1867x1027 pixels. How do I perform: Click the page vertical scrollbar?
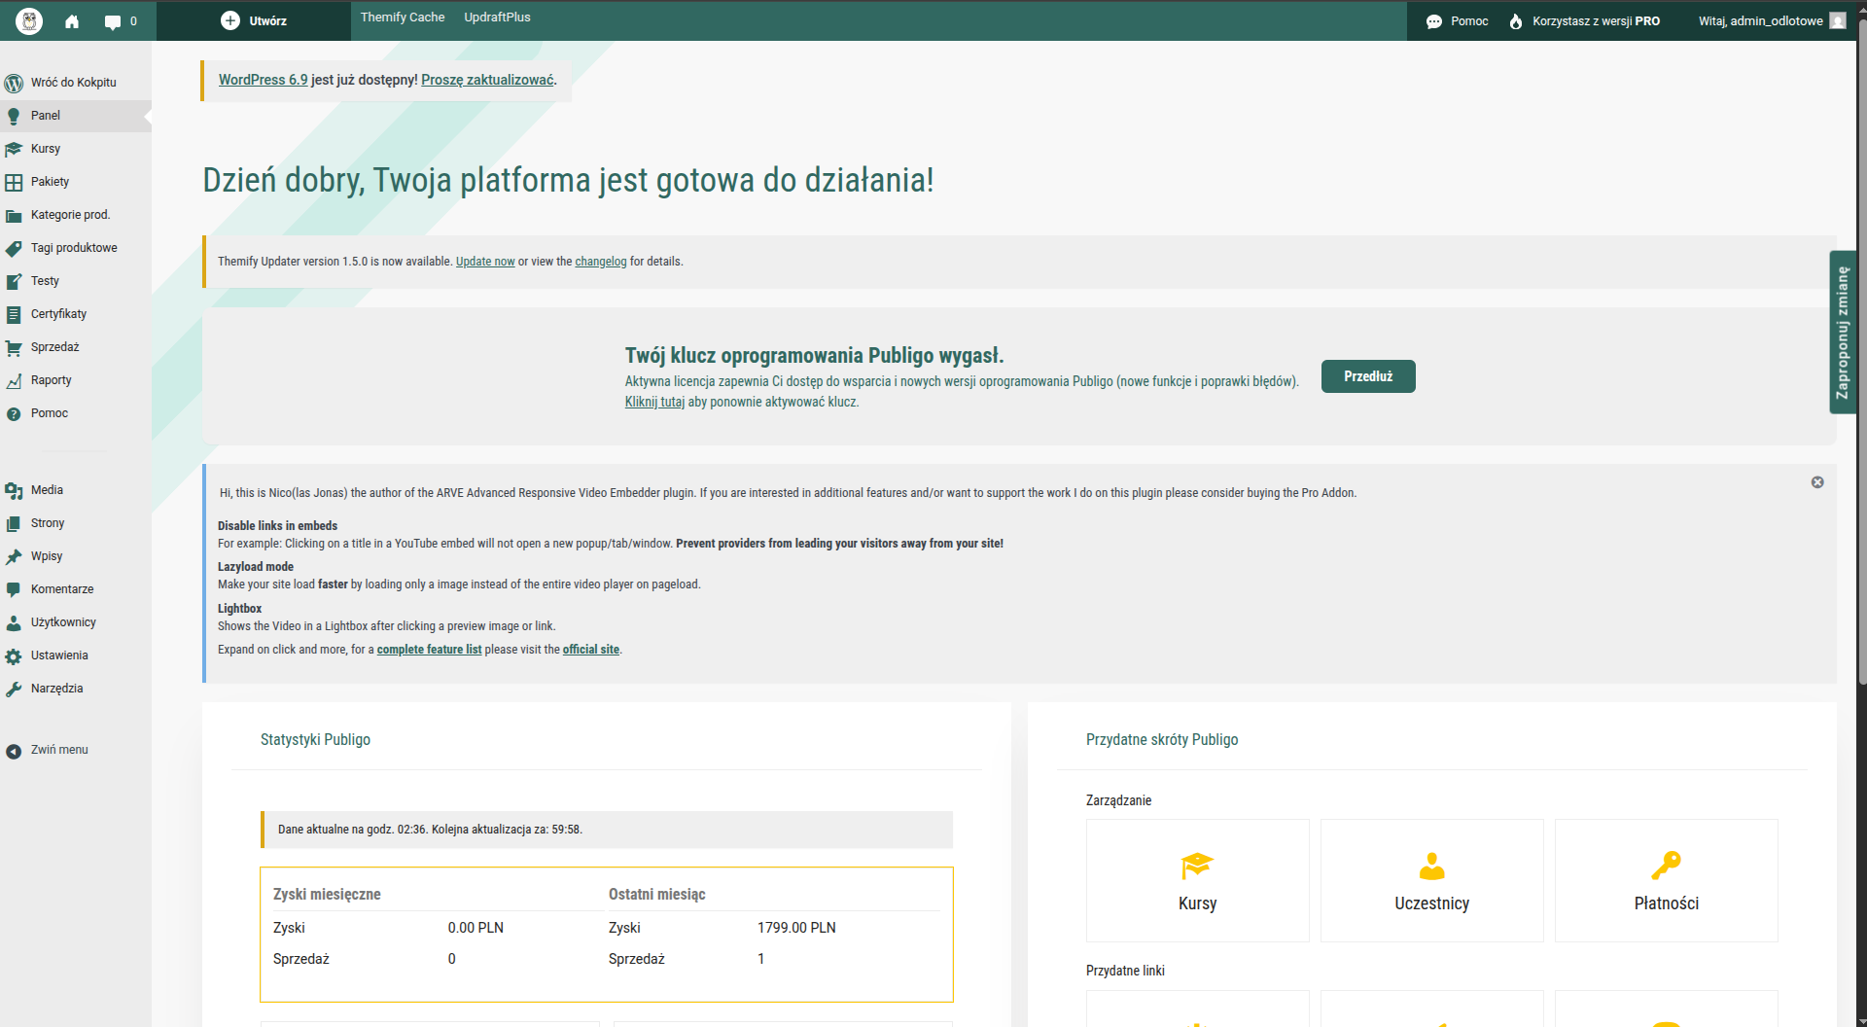point(1861,350)
